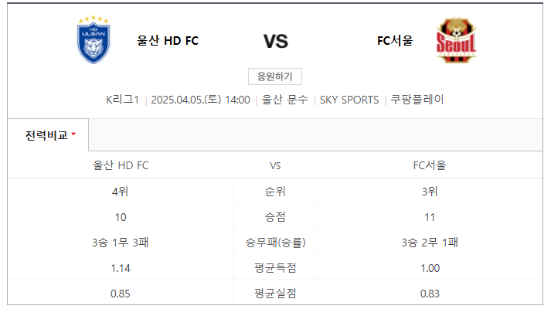The width and height of the screenshot is (551, 309).
Task: Click the 울산 문수 stadium text
Action: point(285,100)
